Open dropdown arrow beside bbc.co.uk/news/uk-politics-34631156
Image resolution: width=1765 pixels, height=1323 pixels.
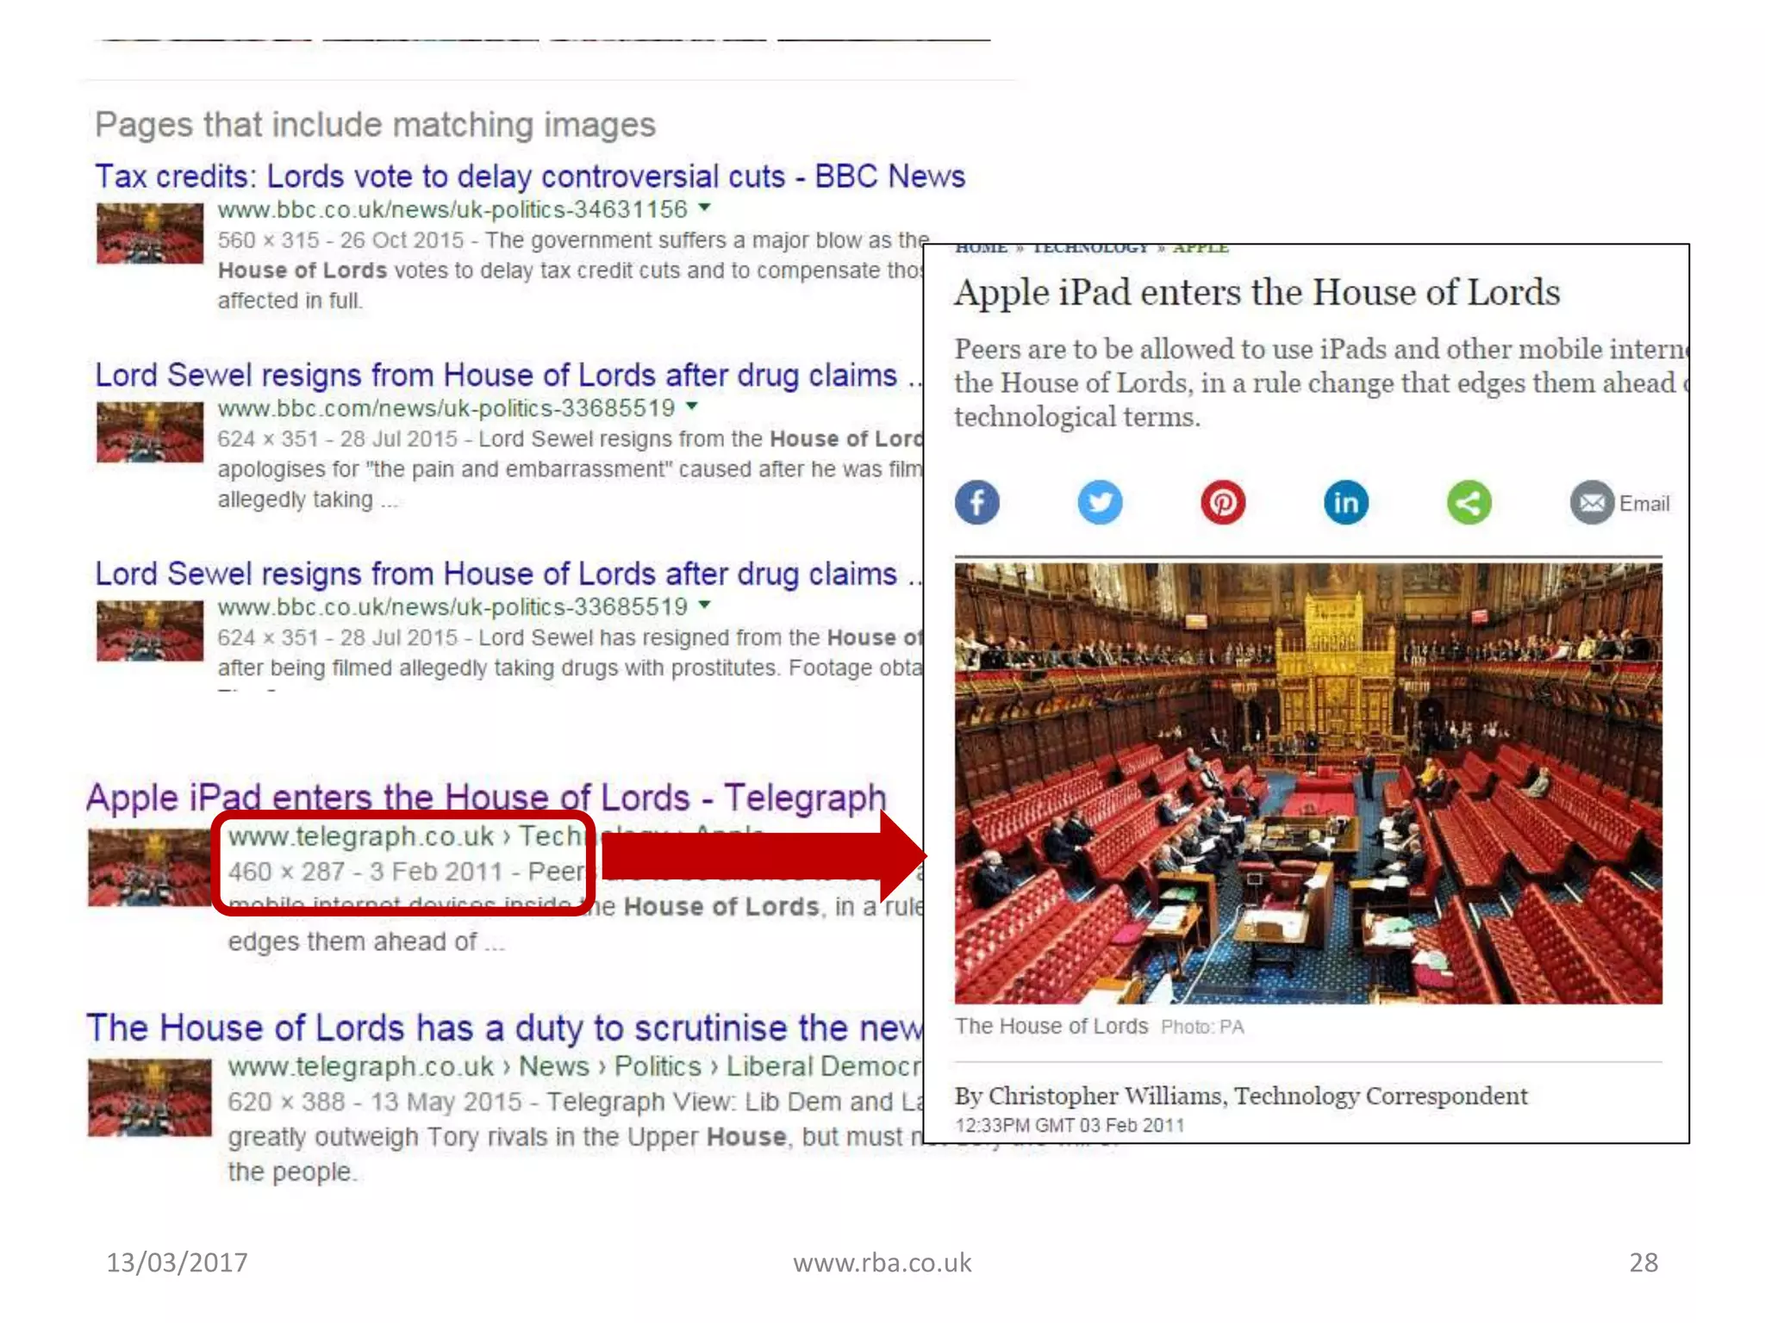(704, 208)
